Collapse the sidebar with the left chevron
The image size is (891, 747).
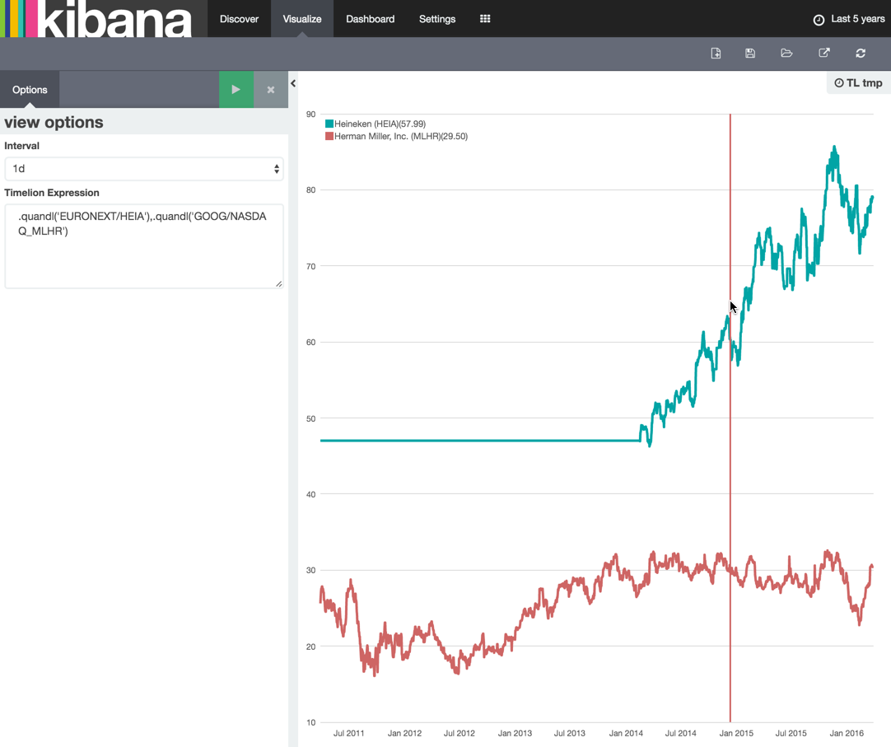[293, 83]
